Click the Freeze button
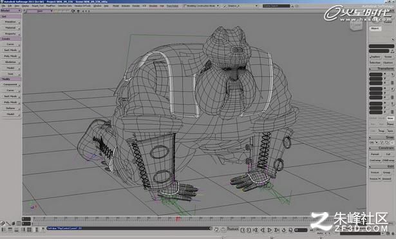Screen dimensions: 396x239 [375, 173]
